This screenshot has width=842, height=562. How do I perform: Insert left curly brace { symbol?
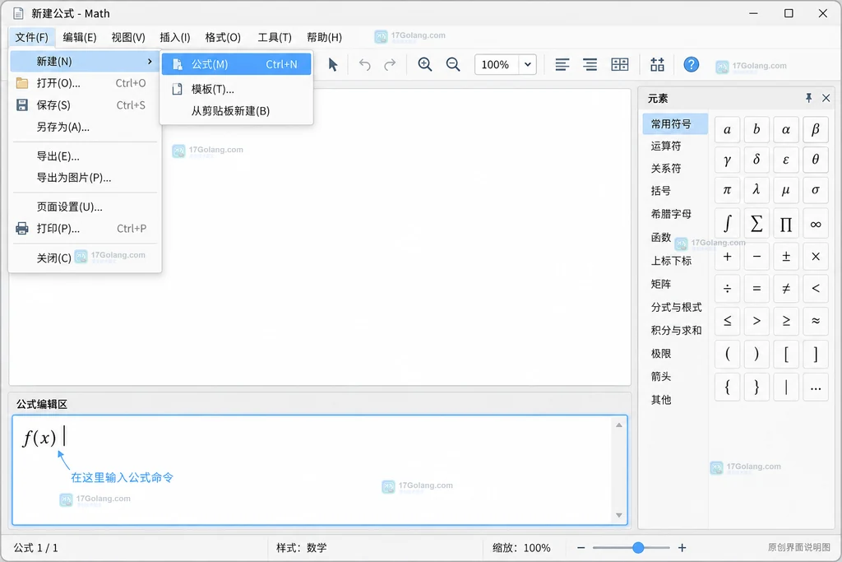pos(727,387)
